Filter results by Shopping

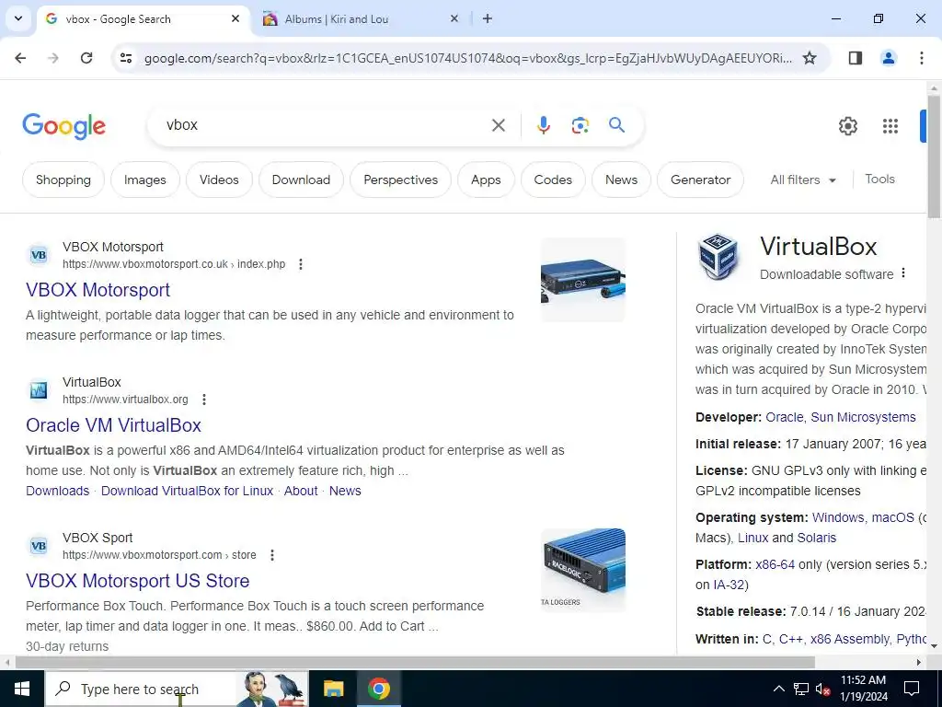point(63,180)
